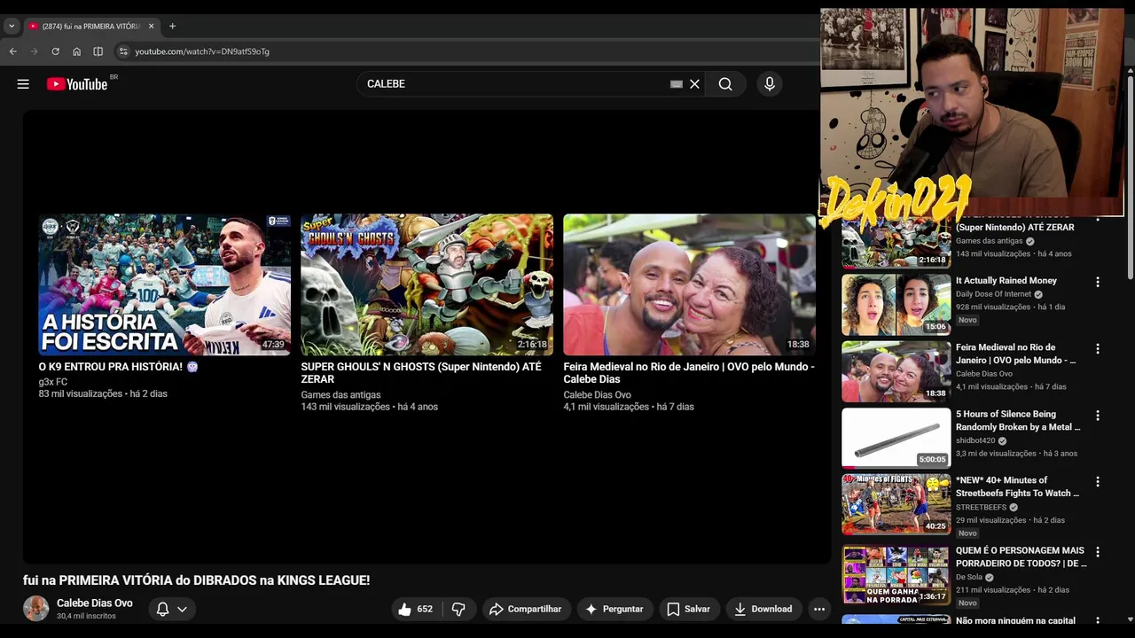
Task: Open the notification bell dropdown
Action: pyautogui.click(x=172, y=609)
